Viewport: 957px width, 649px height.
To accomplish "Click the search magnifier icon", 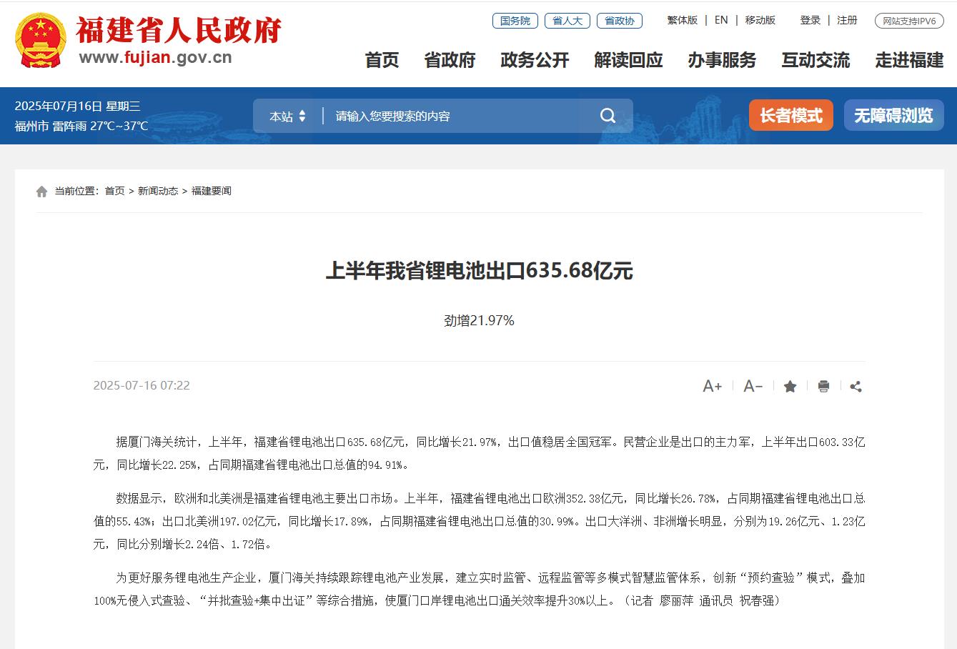I will [x=608, y=116].
